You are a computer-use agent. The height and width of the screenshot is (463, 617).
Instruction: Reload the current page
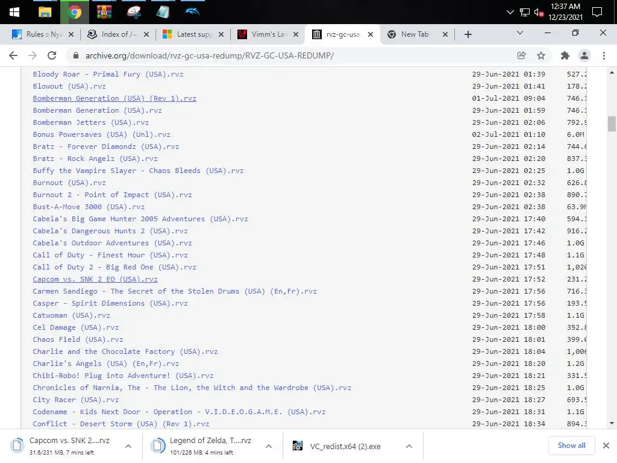tap(52, 55)
